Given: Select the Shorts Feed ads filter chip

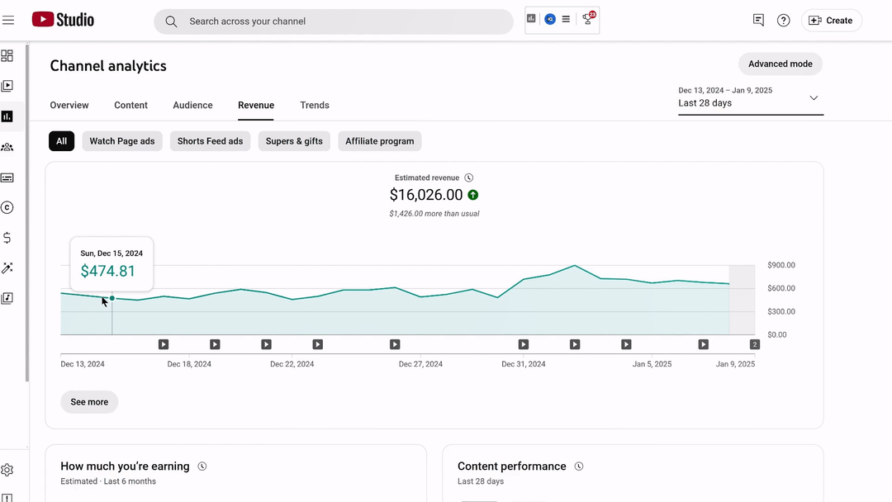Looking at the screenshot, I should point(210,141).
